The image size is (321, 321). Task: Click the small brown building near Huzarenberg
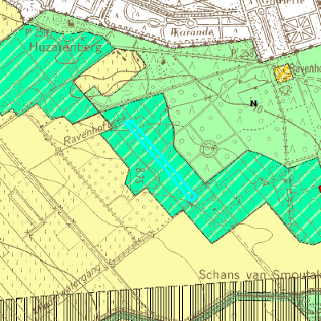pos(71,24)
